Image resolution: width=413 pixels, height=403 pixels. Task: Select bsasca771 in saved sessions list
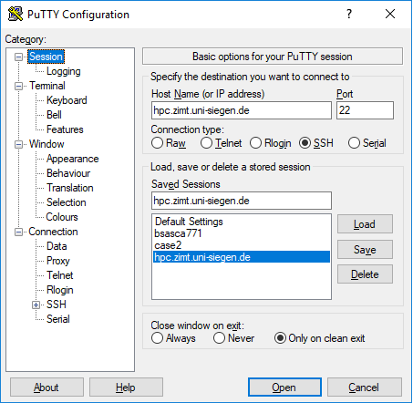pos(242,233)
